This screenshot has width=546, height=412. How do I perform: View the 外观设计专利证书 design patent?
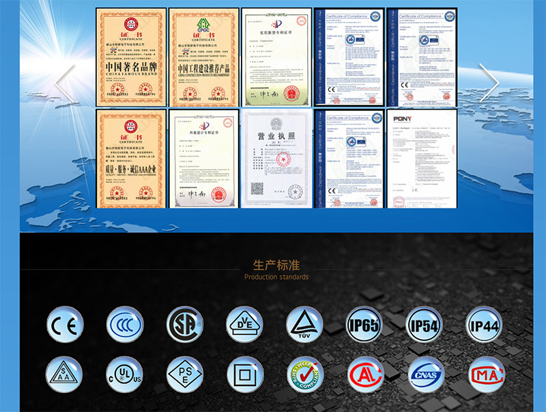pos(203,159)
